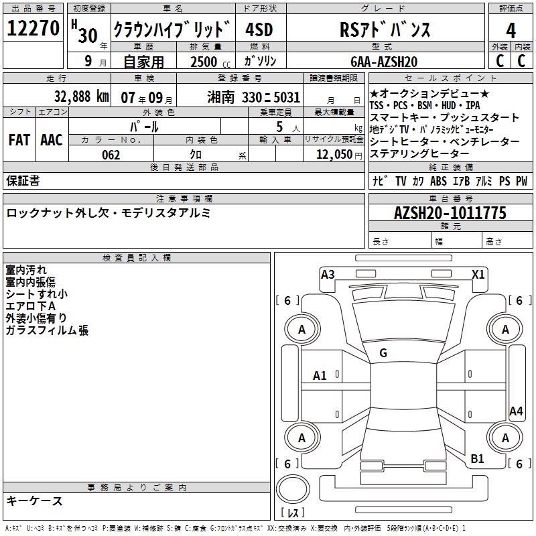Click the 9月 registration month
This screenshot has width=536, height=536.
(x=96, y=61)
